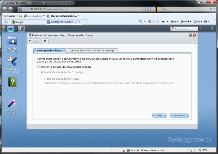Viewport: 218px width, 154px height.
Task: Click the popup blocked status bar icon
Action: pyautogui.click(x=123, y=150)
